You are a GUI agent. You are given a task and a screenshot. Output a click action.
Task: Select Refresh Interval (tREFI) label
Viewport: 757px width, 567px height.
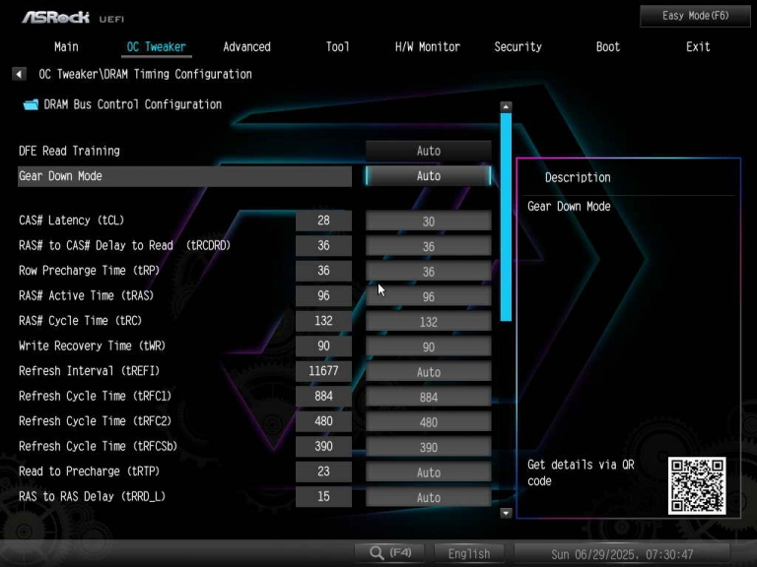[89, 371]
